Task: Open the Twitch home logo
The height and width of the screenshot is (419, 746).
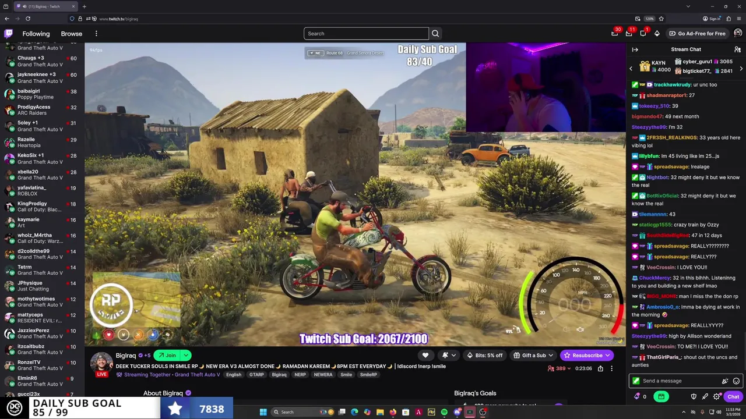Action: pos(9,34)
